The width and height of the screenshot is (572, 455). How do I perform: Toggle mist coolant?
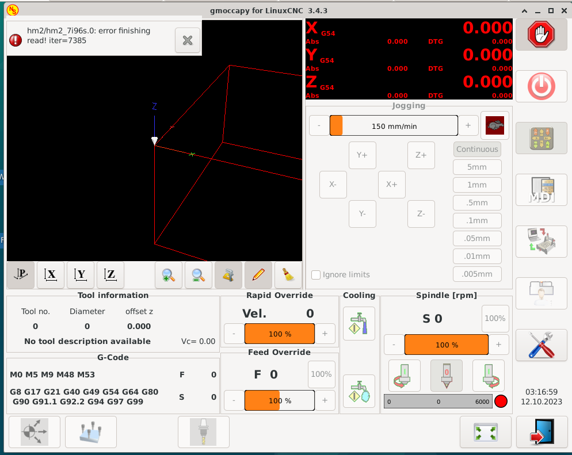click(359, 391)
